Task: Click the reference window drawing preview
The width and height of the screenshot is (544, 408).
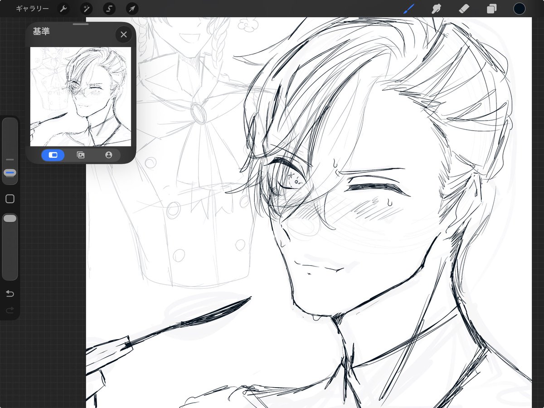Action: point(81,97)
